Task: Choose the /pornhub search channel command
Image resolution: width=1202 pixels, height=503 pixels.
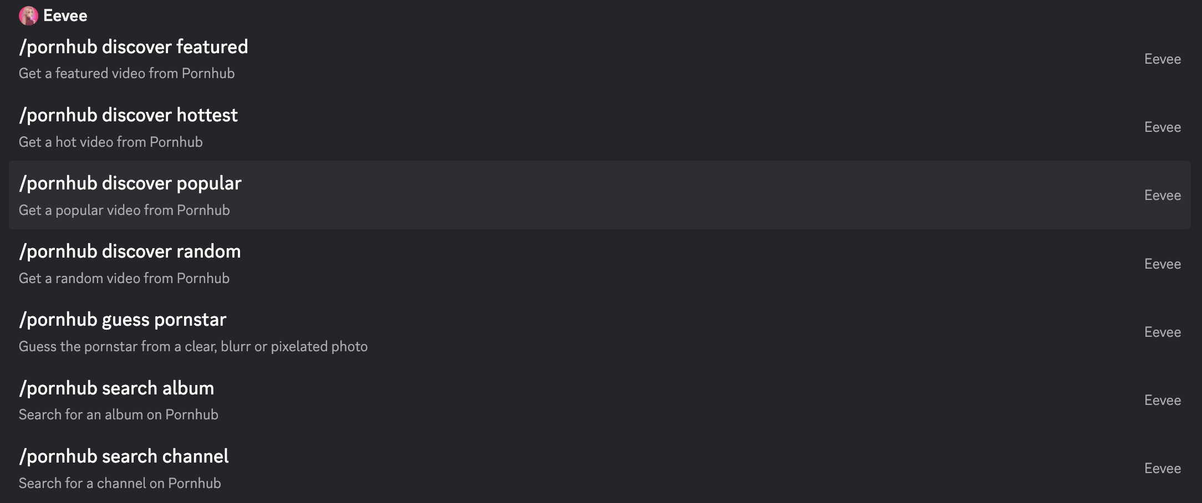Action: click(600, 468)
